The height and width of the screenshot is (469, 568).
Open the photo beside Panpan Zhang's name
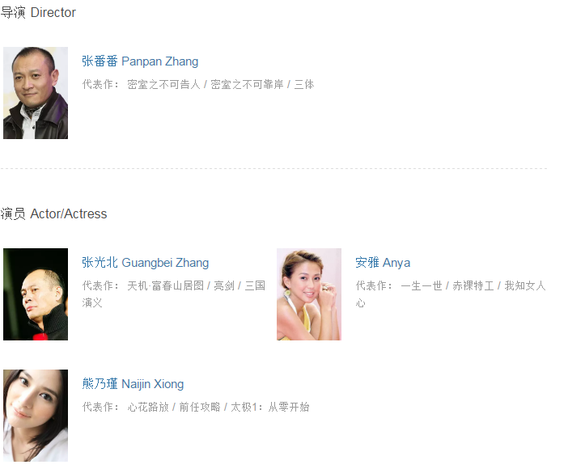pos(36,93)
